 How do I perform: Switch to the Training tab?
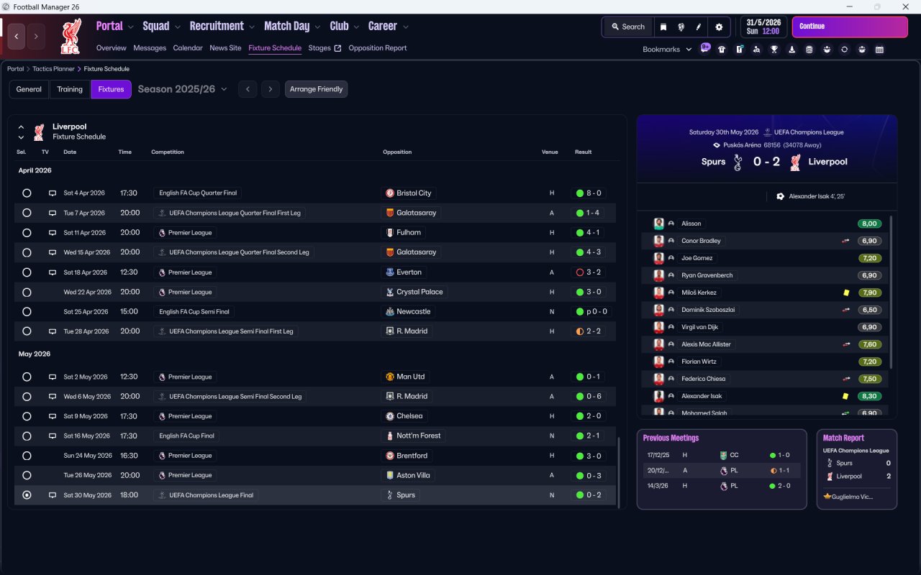coord(70,89)
